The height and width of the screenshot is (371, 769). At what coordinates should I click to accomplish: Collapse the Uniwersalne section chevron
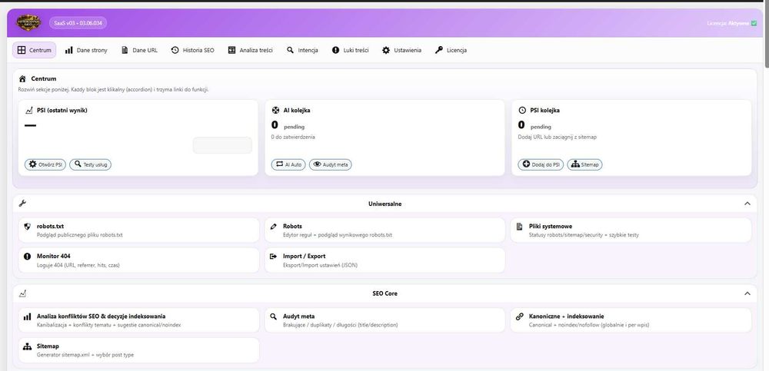click(x=747, y=204)
